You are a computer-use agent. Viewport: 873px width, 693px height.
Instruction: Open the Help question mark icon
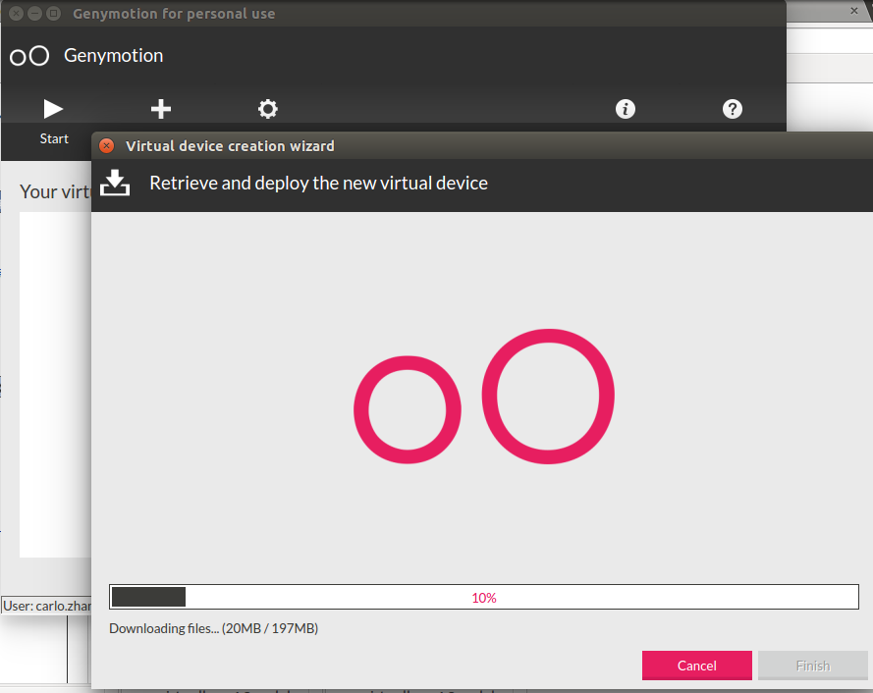point(733,109)
